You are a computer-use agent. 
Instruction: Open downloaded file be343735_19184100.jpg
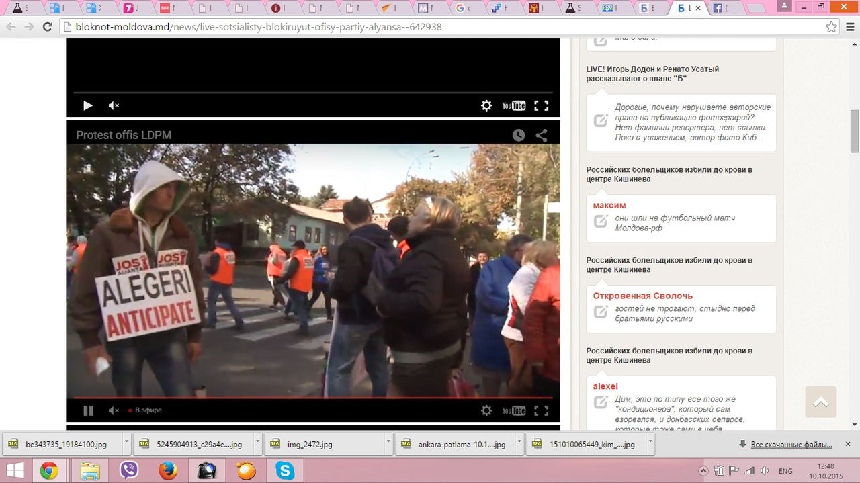[x=62, y=444]
